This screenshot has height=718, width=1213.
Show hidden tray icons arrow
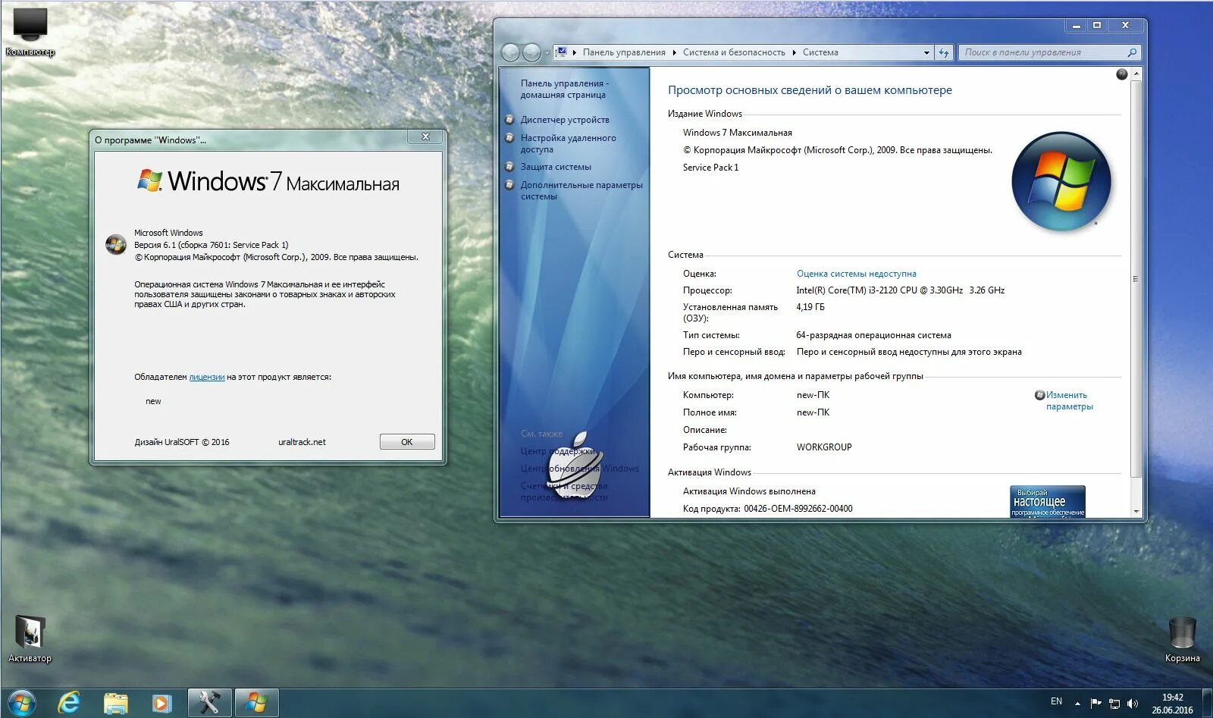1077,704
